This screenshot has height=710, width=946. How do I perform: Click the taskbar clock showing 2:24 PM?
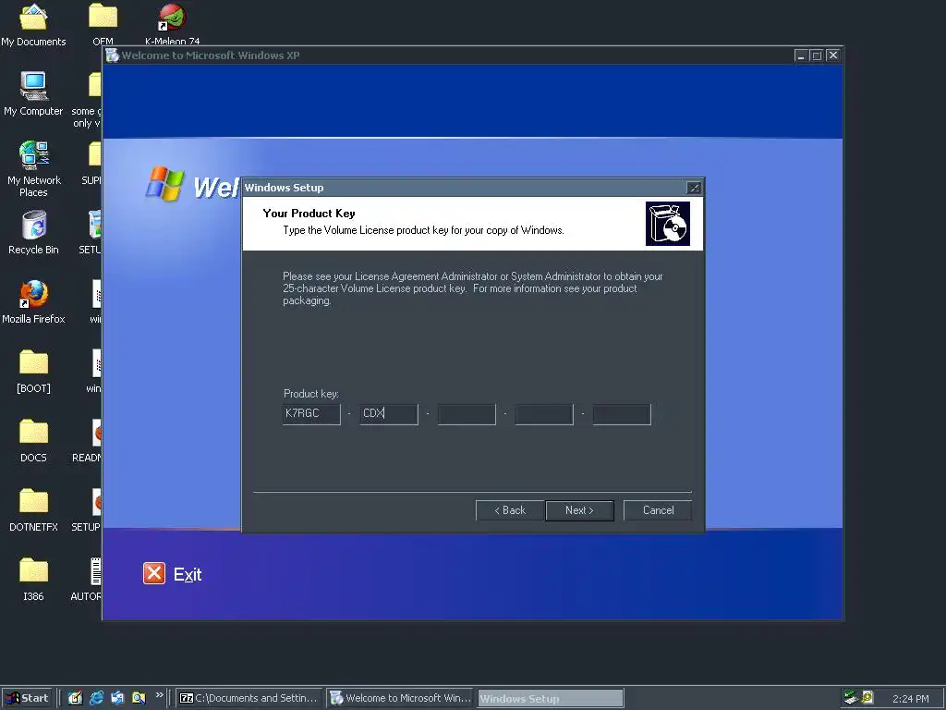910,699
